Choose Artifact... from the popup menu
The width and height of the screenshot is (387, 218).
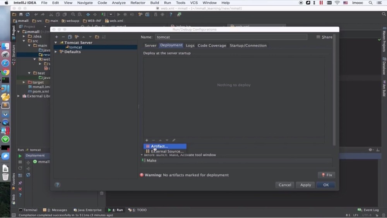(x=165, y=146)
